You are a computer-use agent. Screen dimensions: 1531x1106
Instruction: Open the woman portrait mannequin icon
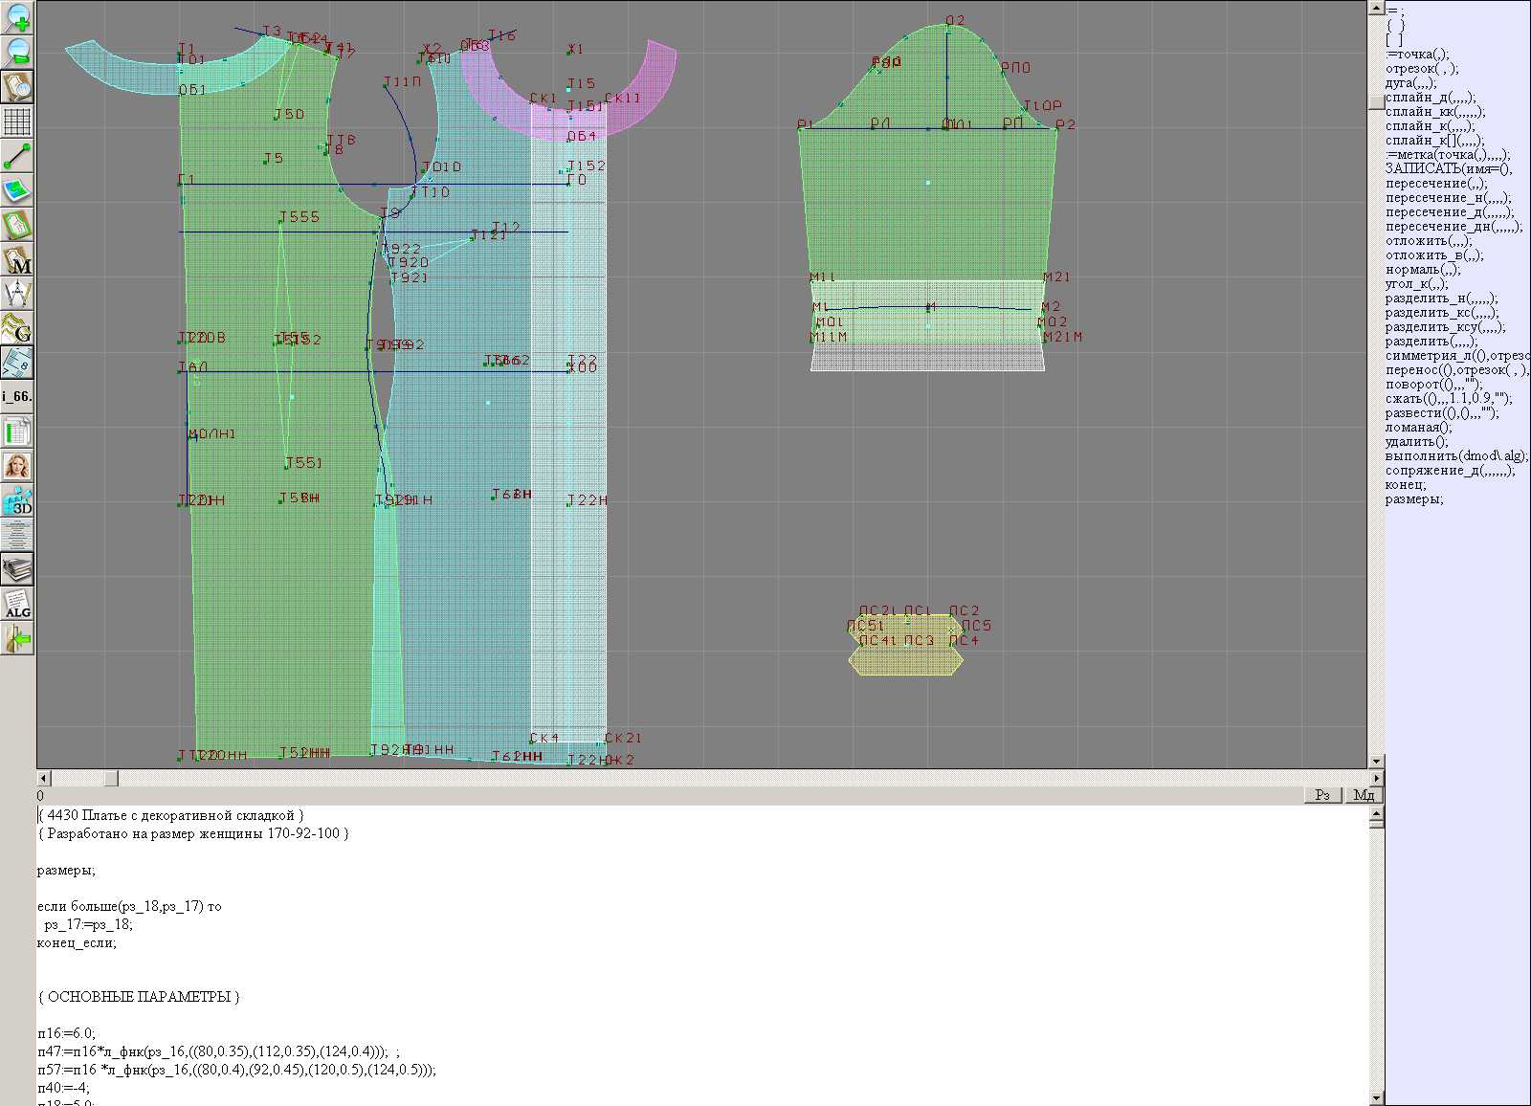pyautogui.click(x=17, y=466)
